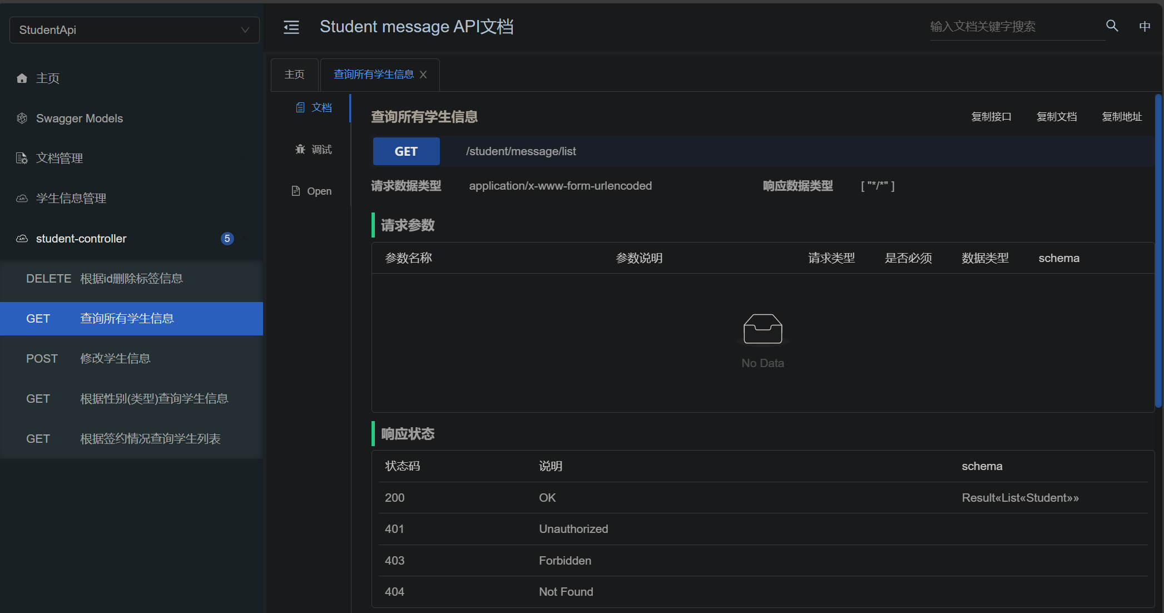Image resolution: width=1164 pixels, height=613 pixels.
Task: Click the cloud icon next to 学生信息管理
Action: pos(22,199)
